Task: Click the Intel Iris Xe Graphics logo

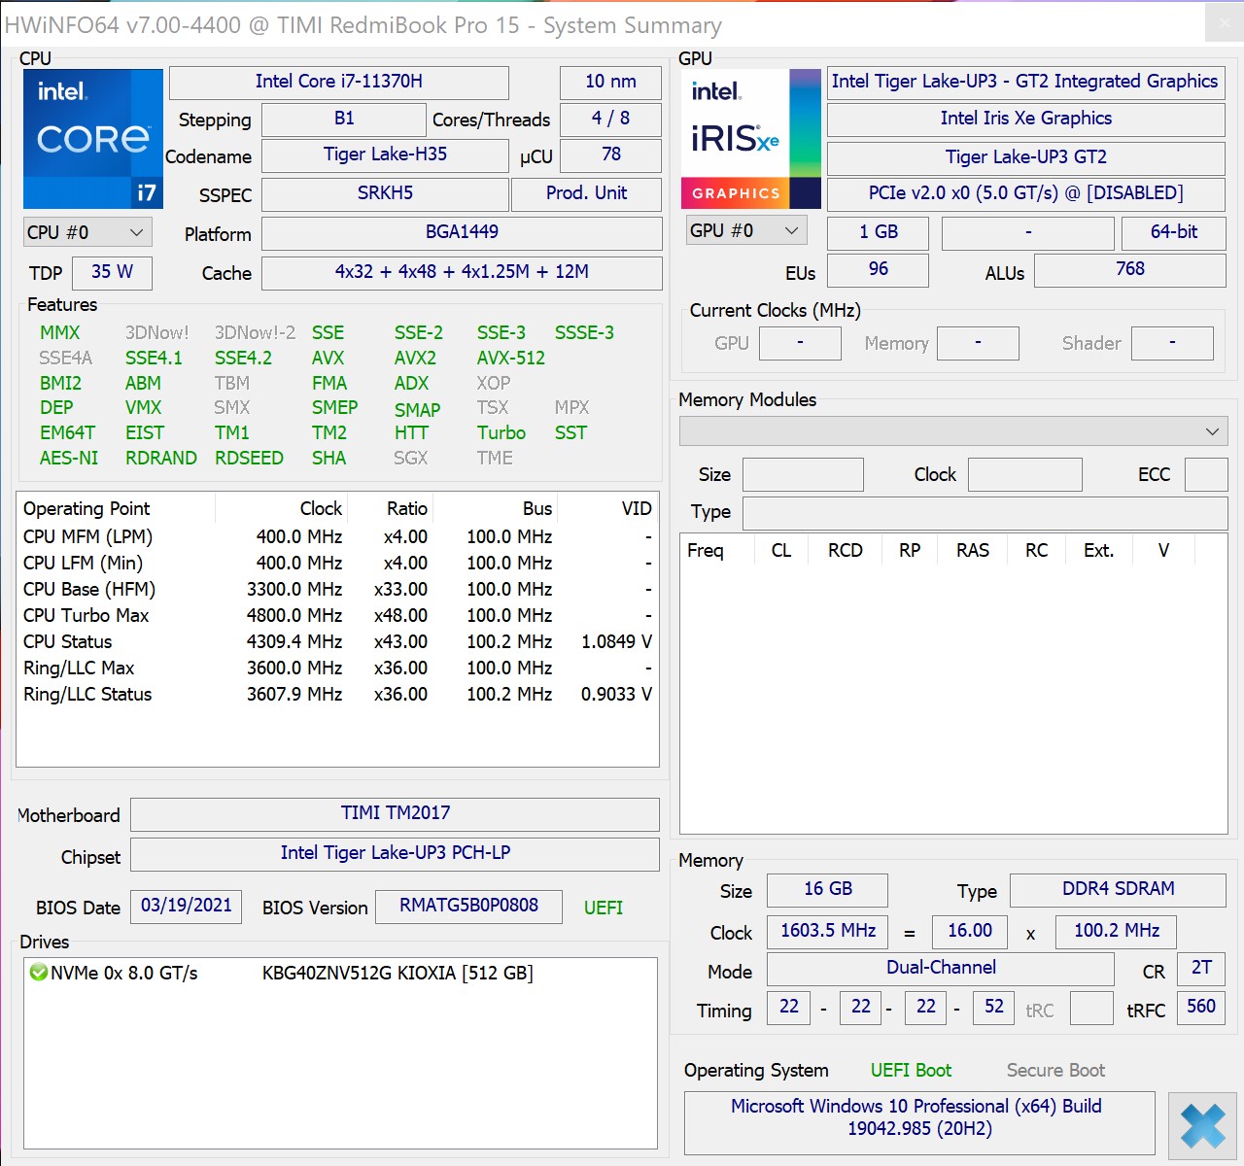Action: point(750,138)
